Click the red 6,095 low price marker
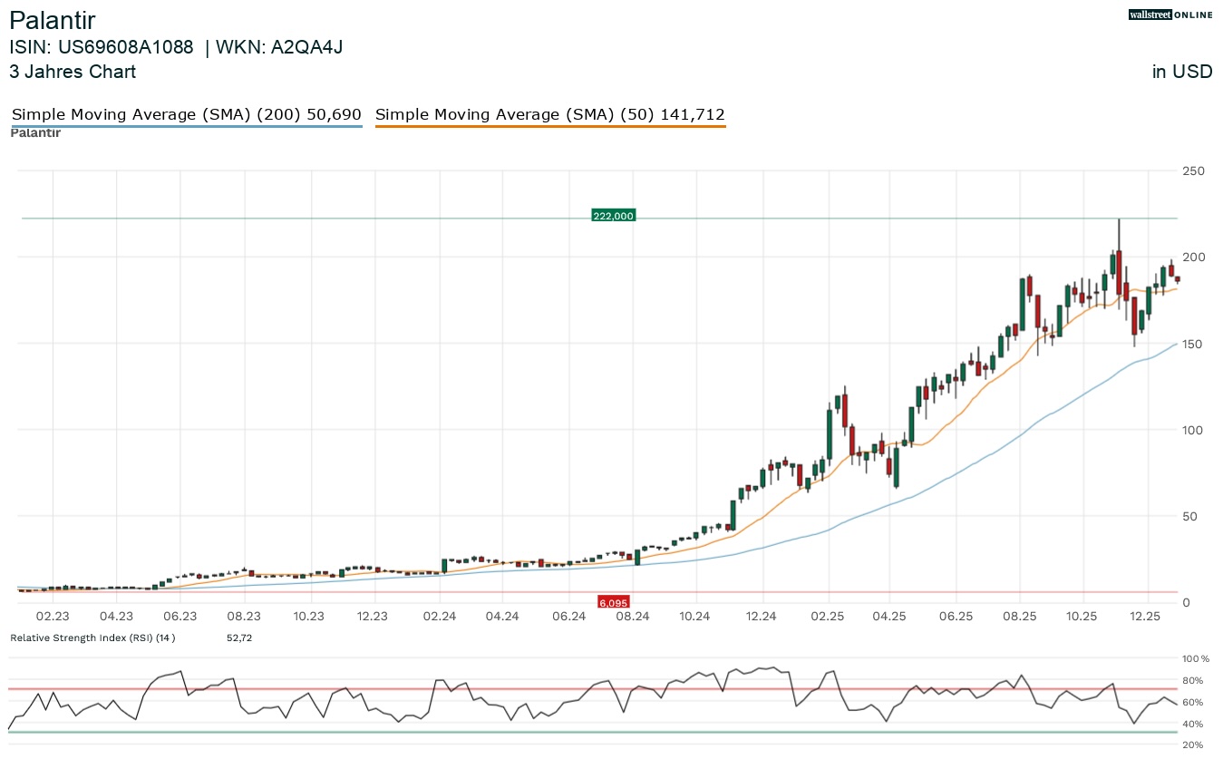Image resolution: width=1223 pixels, height=769 pixels. (x=613, y=602)
